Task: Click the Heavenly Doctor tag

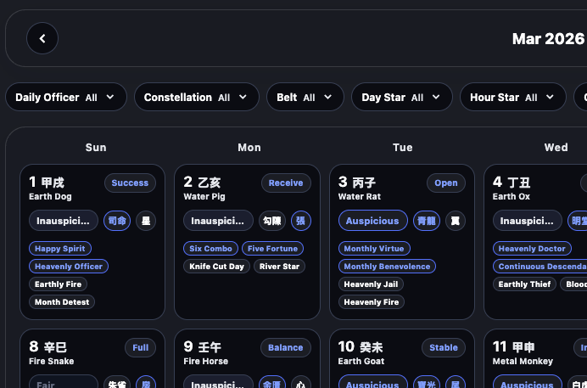Action: 532,248
